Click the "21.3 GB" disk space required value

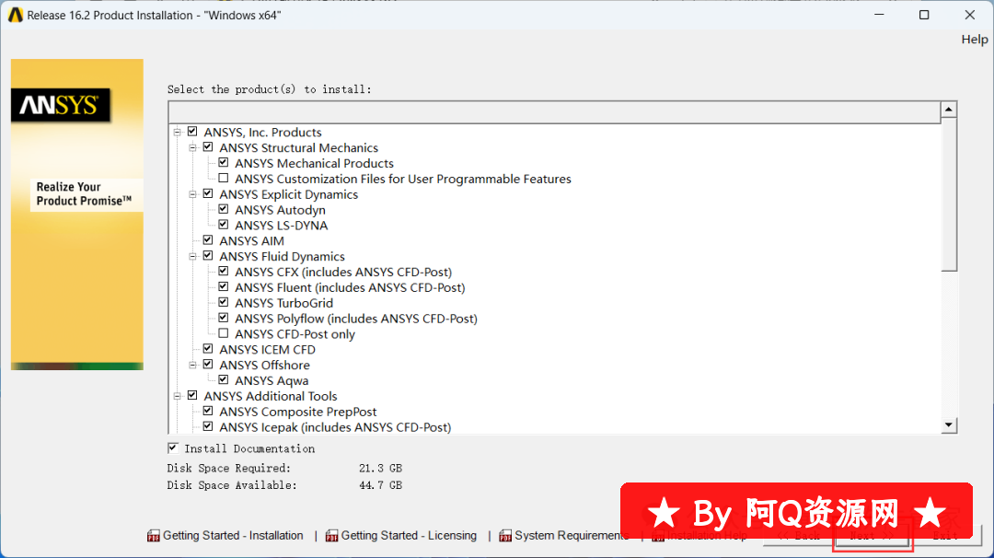380,469
